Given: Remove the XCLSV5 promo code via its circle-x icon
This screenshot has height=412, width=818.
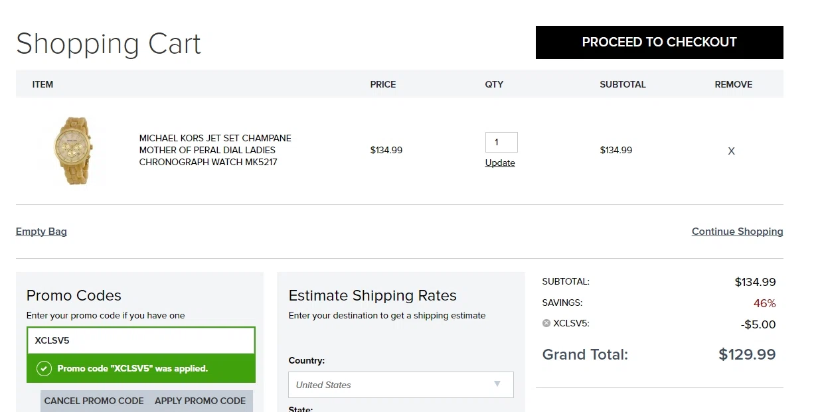Looking at the screenshot, I should tap(546, 323).
